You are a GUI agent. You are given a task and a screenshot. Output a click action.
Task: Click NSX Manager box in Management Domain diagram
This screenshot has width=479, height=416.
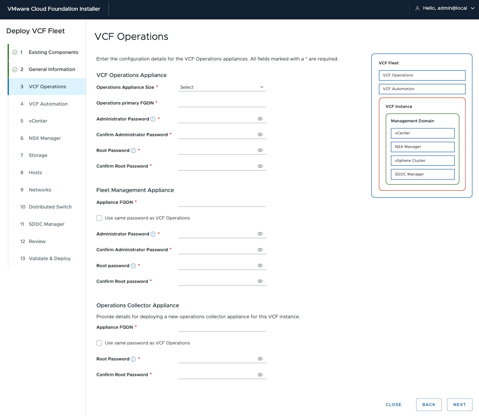click(423, 147)
